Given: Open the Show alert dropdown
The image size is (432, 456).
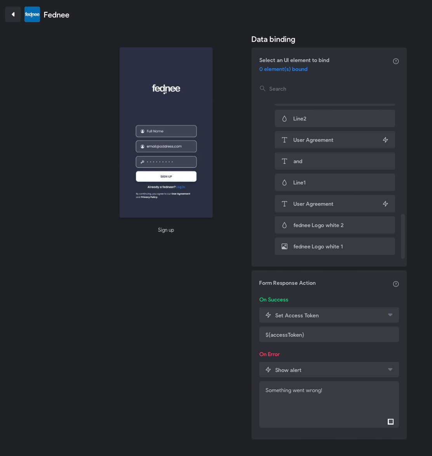Looking at the screenshot, I should (329, 370).
